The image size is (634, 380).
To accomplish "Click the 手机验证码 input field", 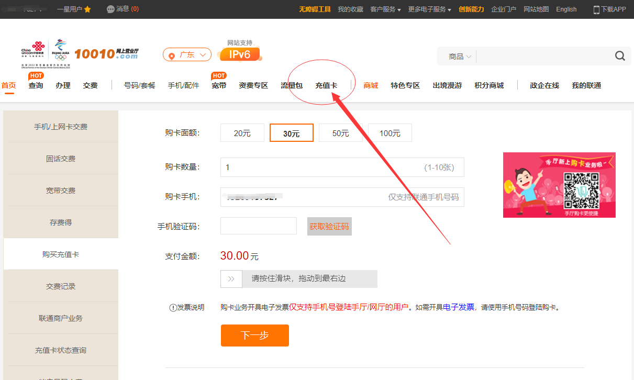I will coord(259,226).
